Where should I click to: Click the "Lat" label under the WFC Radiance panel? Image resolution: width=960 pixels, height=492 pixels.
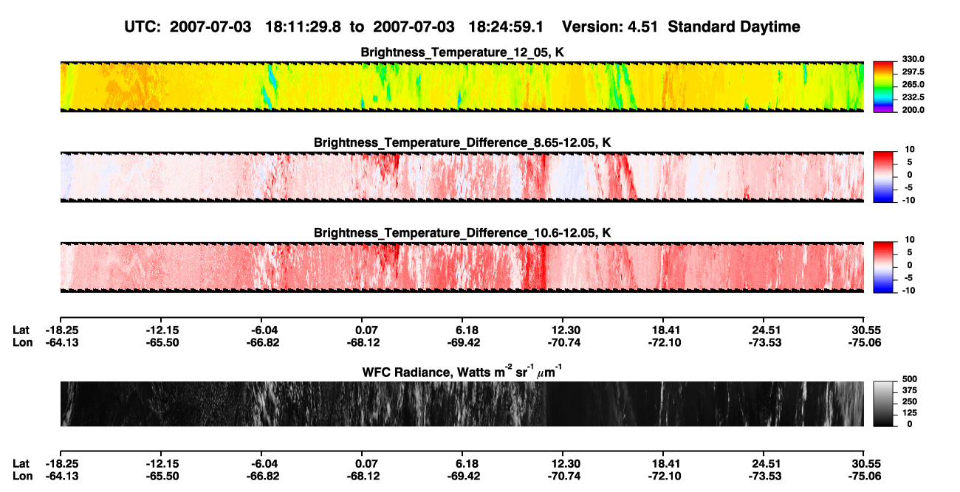pos(21,464)
